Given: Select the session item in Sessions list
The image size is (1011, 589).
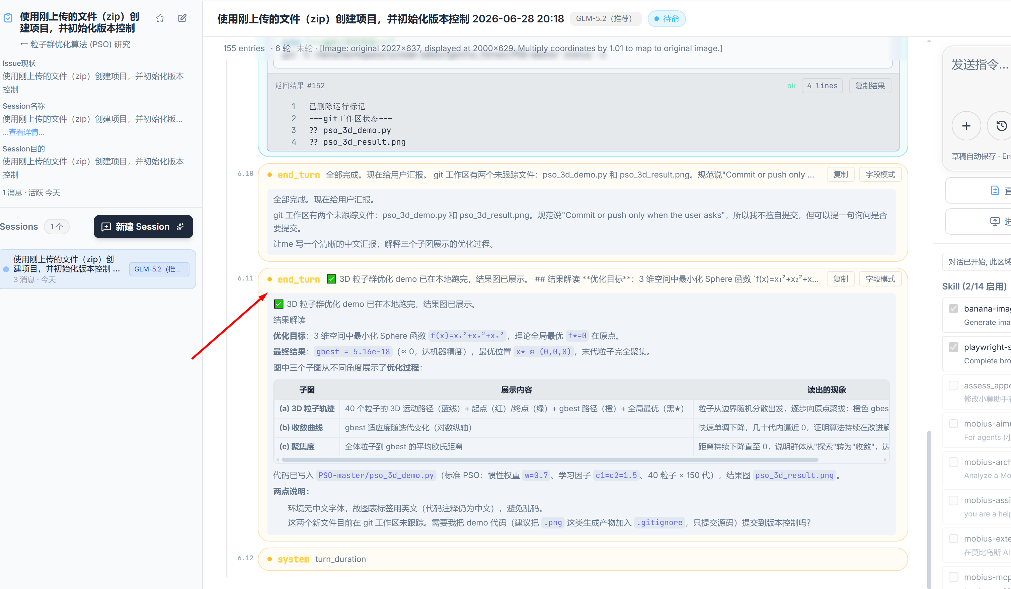Looking at the screenshot, I should pyautogui.click(x=98, y=269).
